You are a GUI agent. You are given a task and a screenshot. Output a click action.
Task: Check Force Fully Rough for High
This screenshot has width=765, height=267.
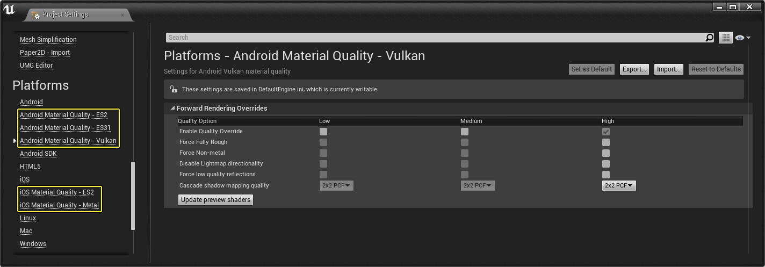(606, 142)
